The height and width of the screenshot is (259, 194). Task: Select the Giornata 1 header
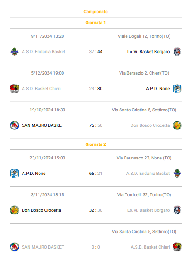coord(96,23)
